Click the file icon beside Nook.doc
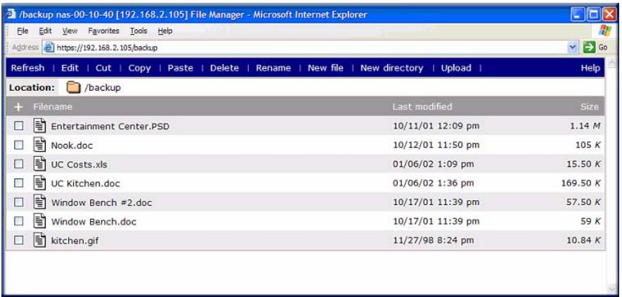This screenshot has height=297, width=622. click(39, 145)
